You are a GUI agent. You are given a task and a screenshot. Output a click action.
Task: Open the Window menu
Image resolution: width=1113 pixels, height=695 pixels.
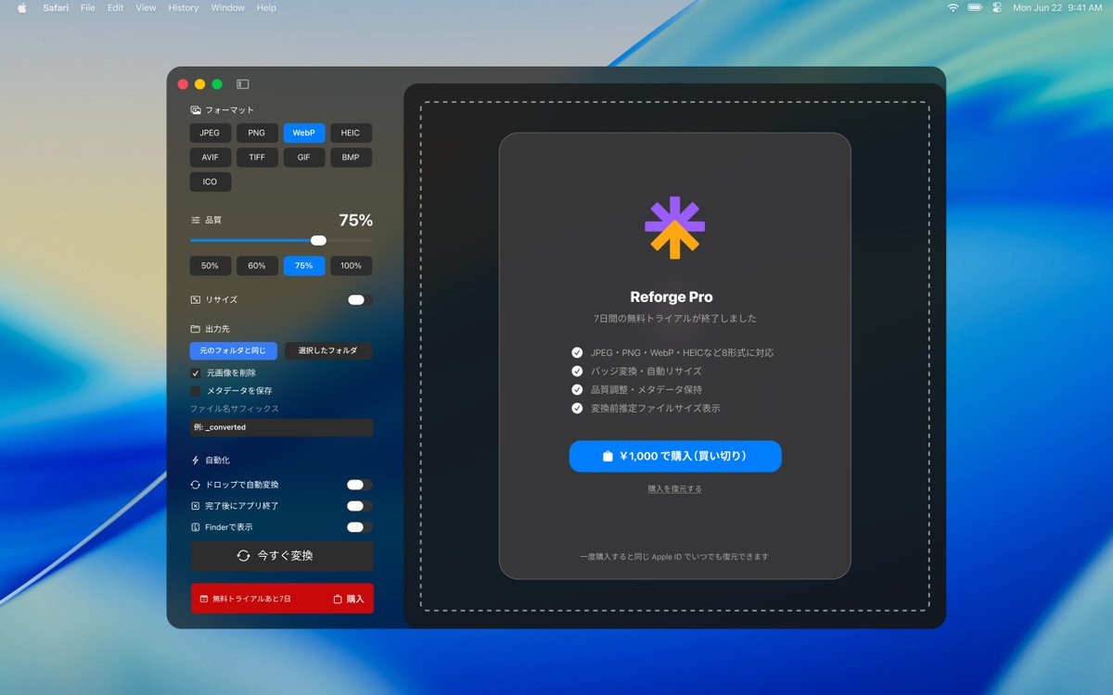tap(228, 7)
